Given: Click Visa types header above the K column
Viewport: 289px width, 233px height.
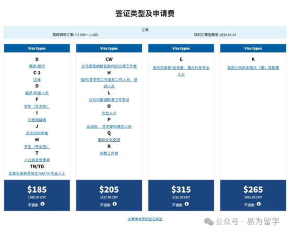Looking at the screenshot, I should (x=253, y=48).
